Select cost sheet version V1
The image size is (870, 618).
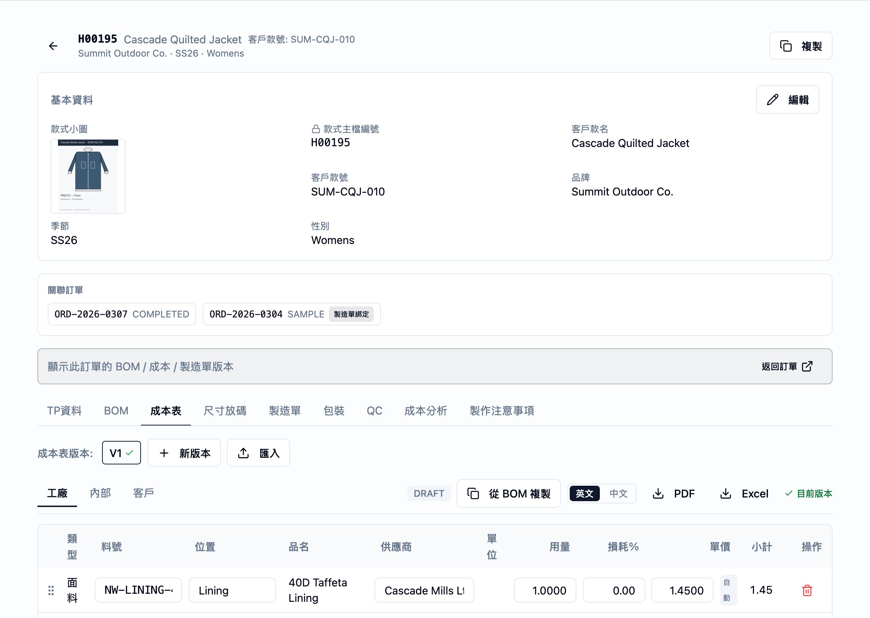coord(121,453)
